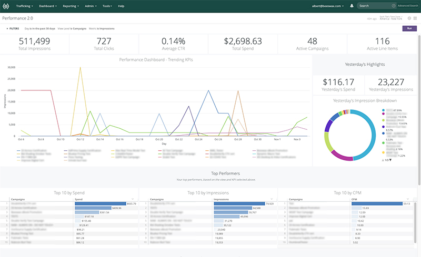The height and width of the screenshot is (257, 421).
Task: Click the Campaigns header in Top 10 by Spend
Action: coord(18,199)
